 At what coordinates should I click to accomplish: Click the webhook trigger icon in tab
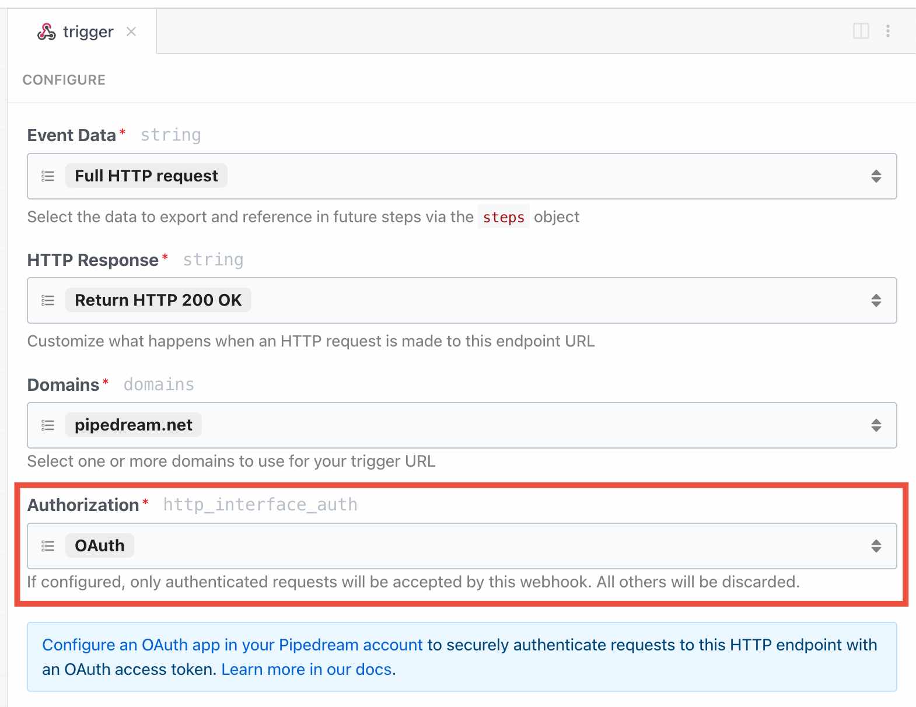click(47, 32)
